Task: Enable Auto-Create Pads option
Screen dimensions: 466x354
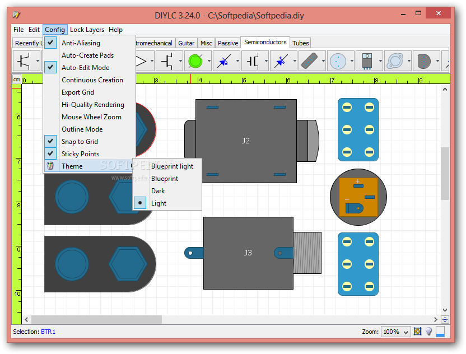Action: tap(89, 55)
